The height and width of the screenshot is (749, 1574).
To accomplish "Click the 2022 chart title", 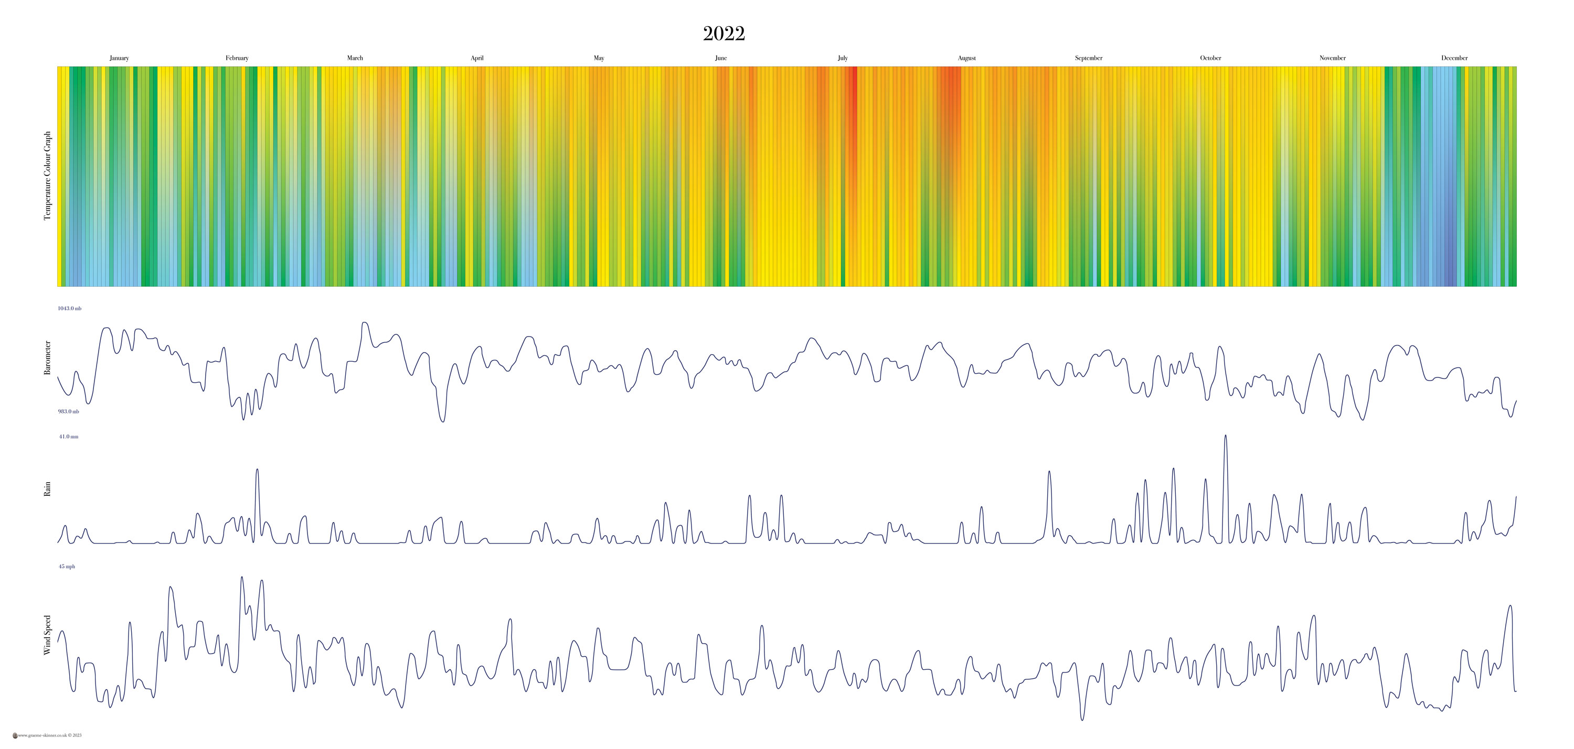I will pos(724,34).
